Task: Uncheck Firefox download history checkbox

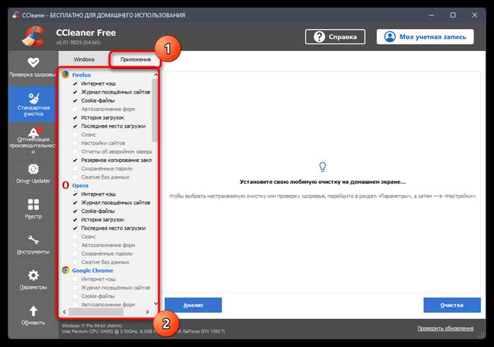Action: coord(75,118)
